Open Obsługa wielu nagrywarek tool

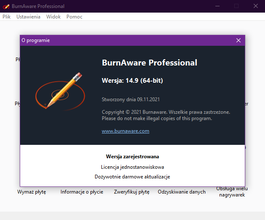[x=232, y=192]
